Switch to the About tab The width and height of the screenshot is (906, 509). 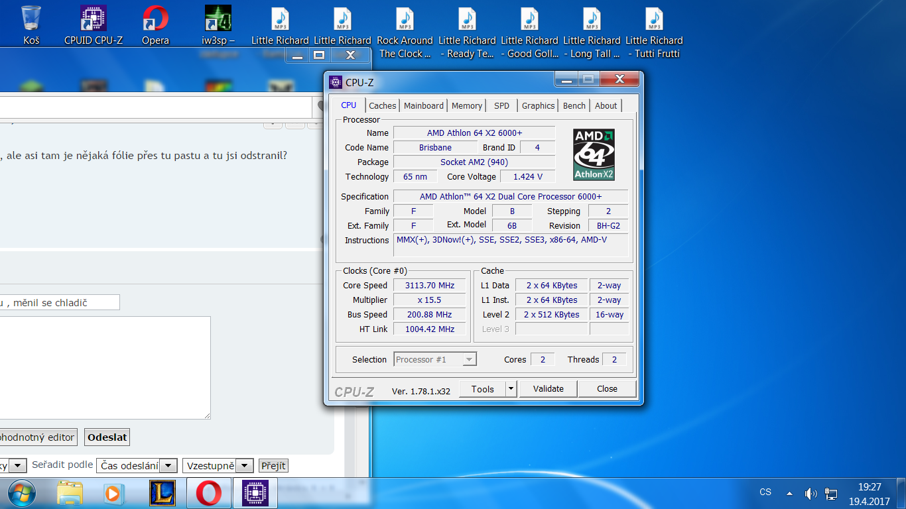606,105
